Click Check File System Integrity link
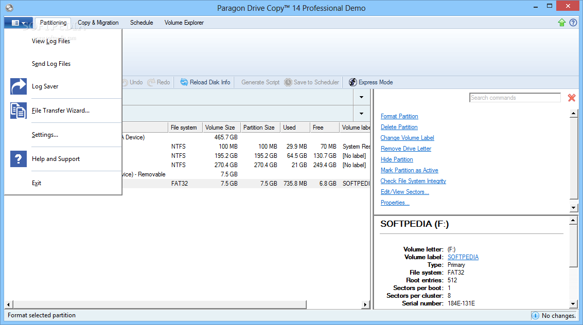 (x=413, y=181)
